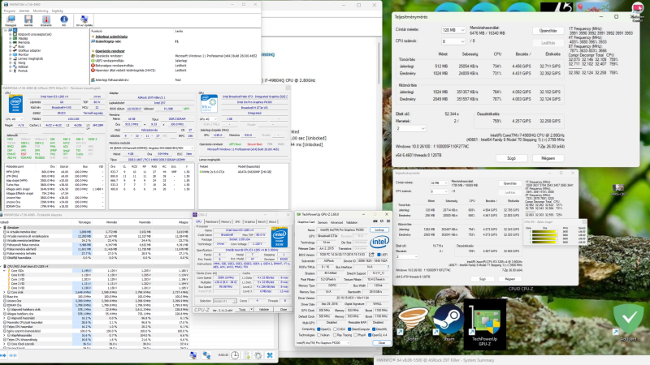Expand the Lemez meghajtók tree node
Viewport: 650px width, 365px height.
pos(10,58)
